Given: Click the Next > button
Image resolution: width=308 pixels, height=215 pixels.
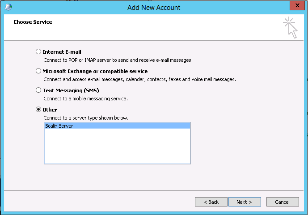Looking at the screenshot, I should coord(245,202).
